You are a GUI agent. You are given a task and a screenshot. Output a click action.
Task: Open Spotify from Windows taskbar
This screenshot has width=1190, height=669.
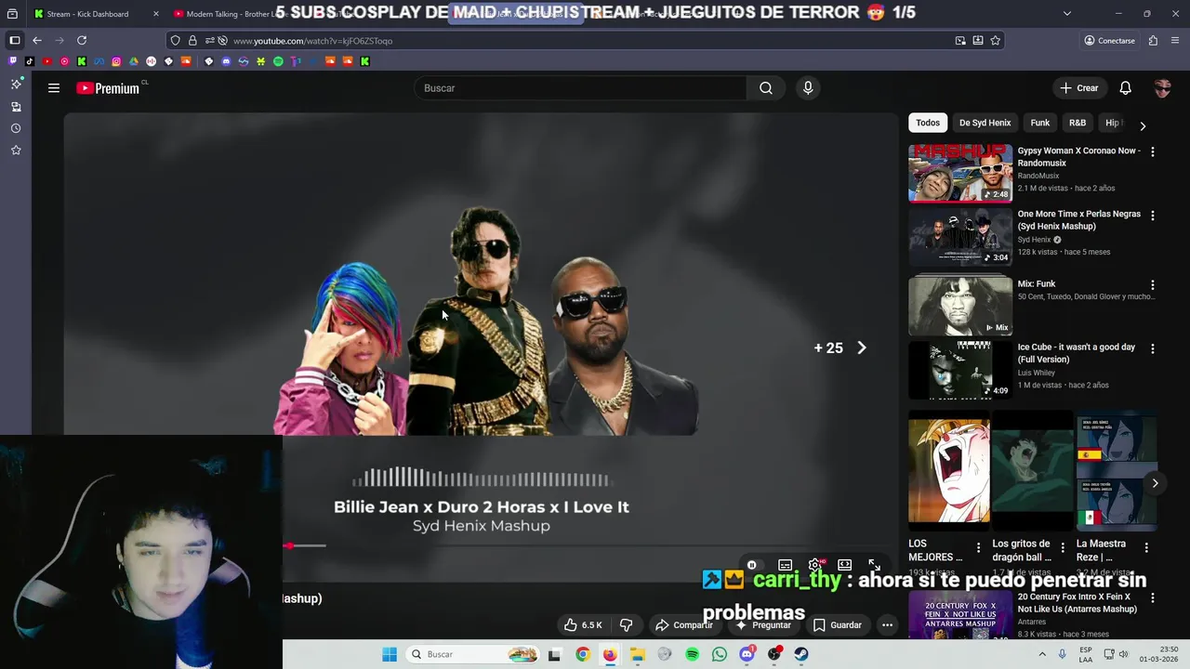click(692, 654)
